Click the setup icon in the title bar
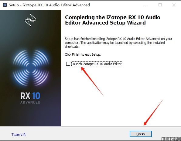This screenshot has height=141, width=181. click(x=5, y=5)
